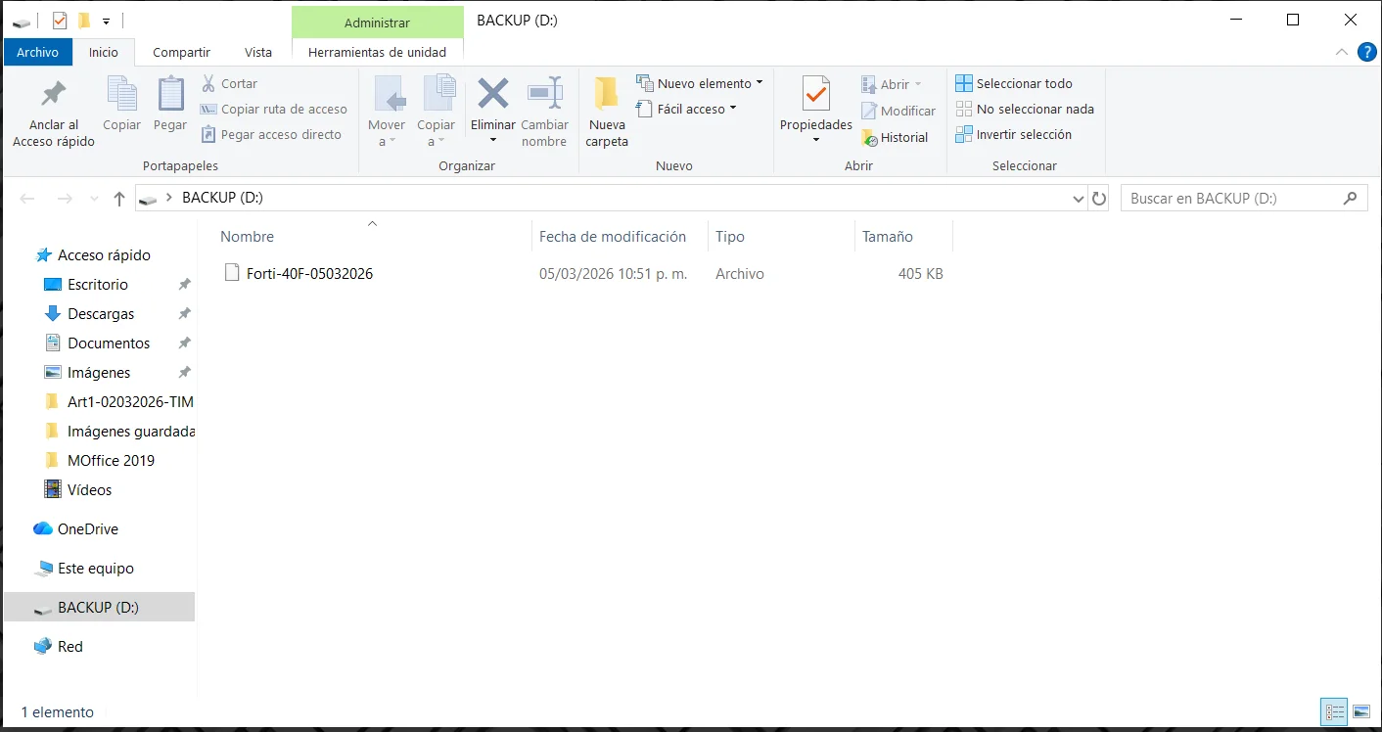Click Invertir selección

pos(1014,135)
